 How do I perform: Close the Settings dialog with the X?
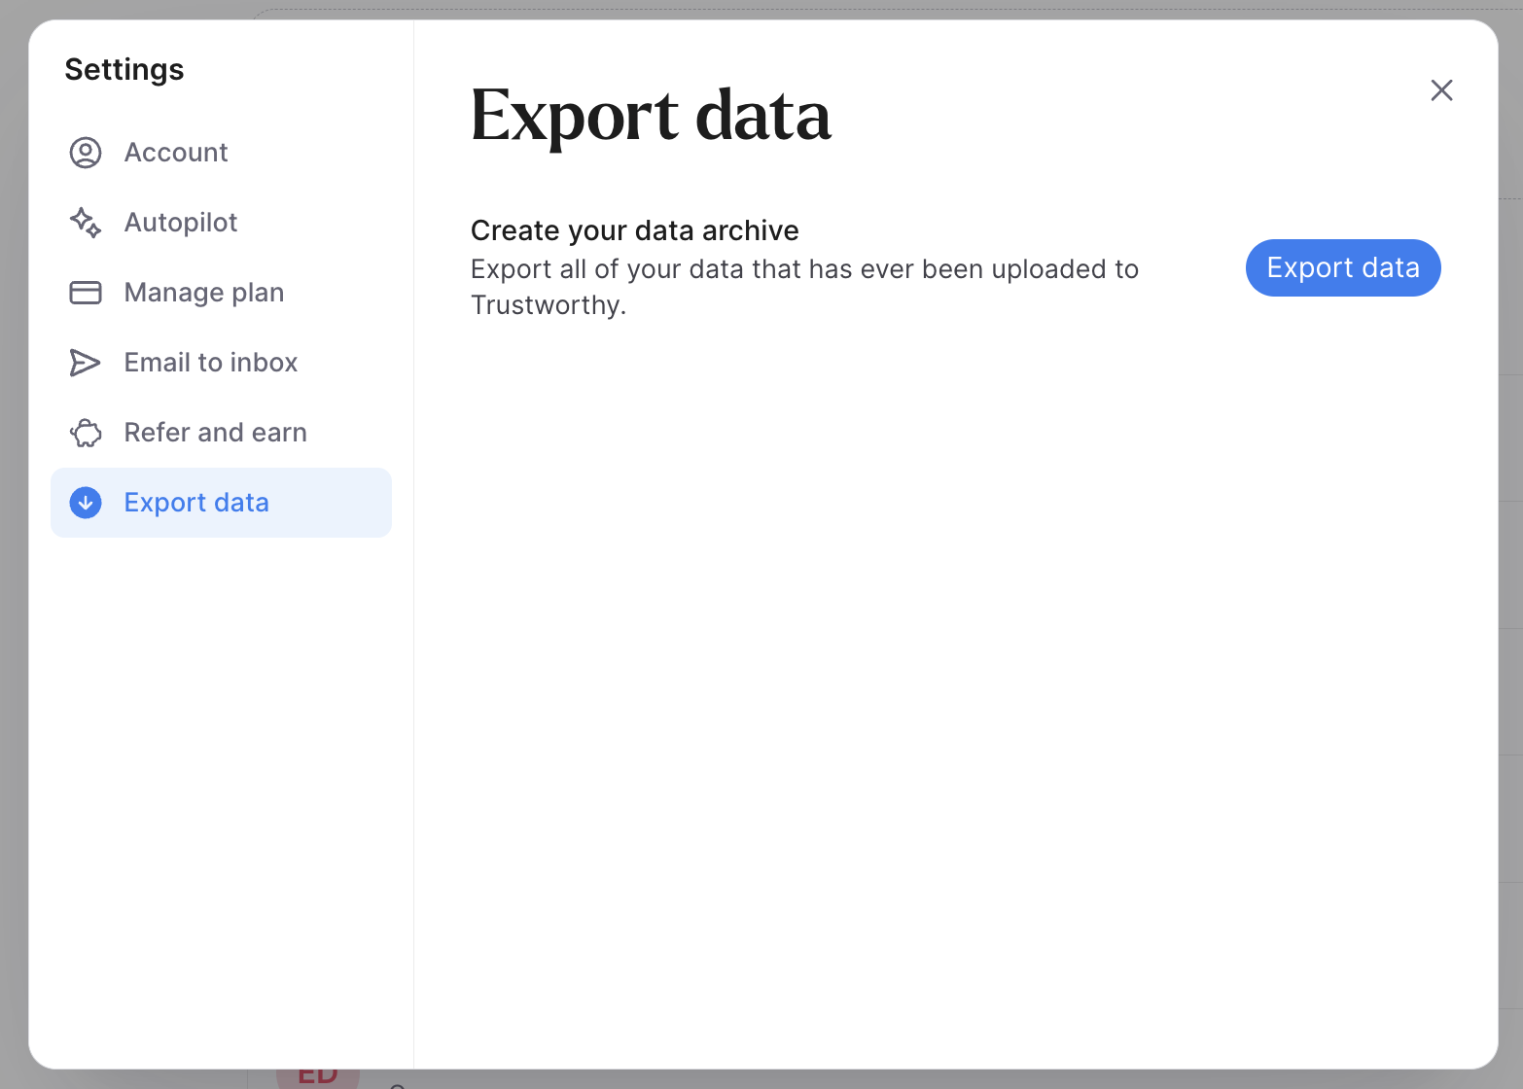coord(1441,90)
